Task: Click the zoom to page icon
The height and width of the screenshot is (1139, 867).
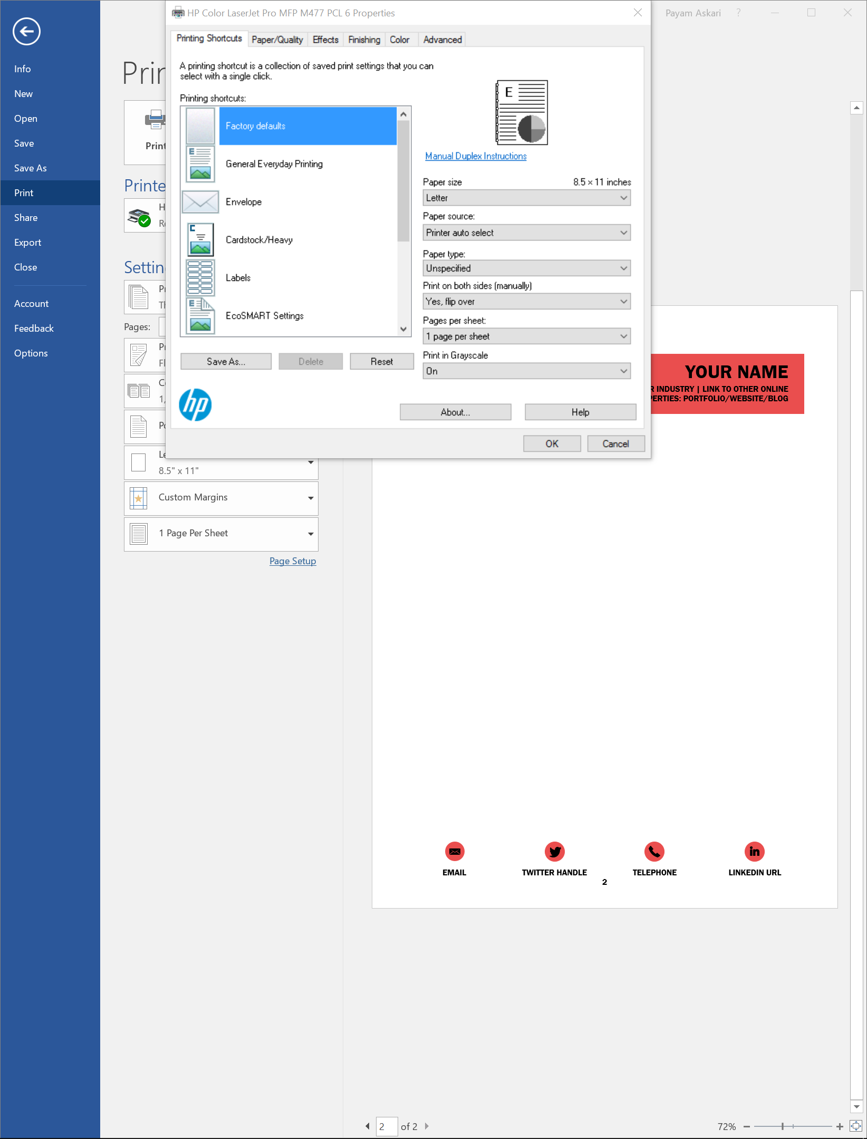Action: pos(855,1126)
